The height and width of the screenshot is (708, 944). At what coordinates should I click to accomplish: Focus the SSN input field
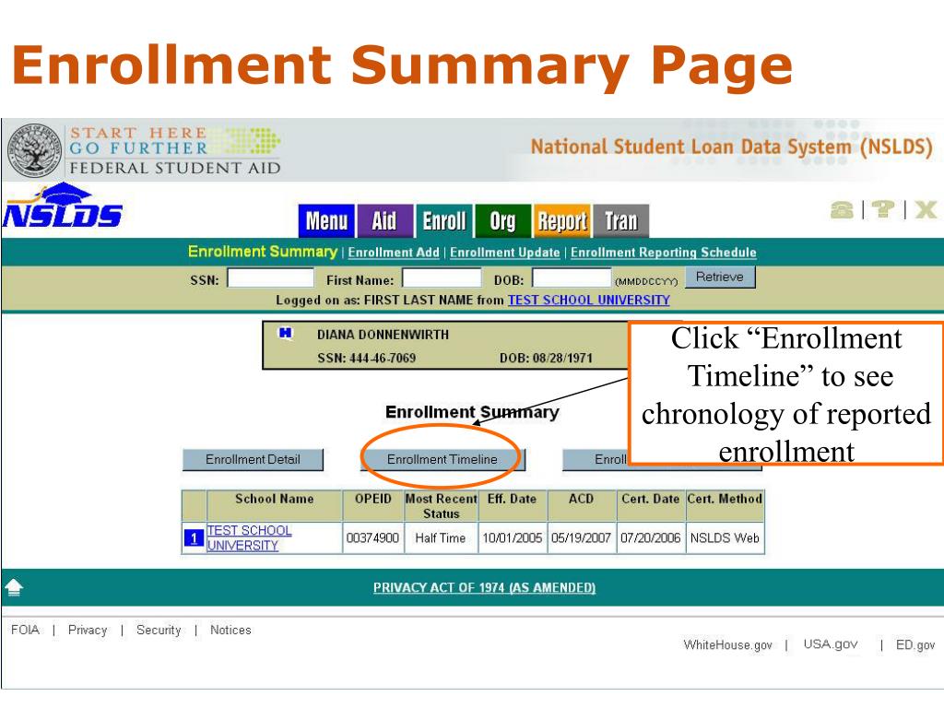tap(270, 278)
